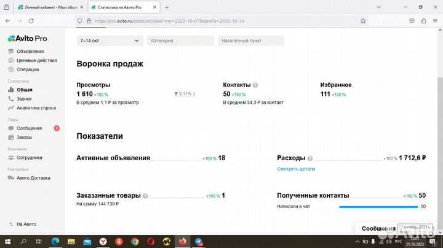Image resolution: width=443 pixels, height=248 pixels.
Task: Click the browser address bar URL
Action: (x=169, y=21)
